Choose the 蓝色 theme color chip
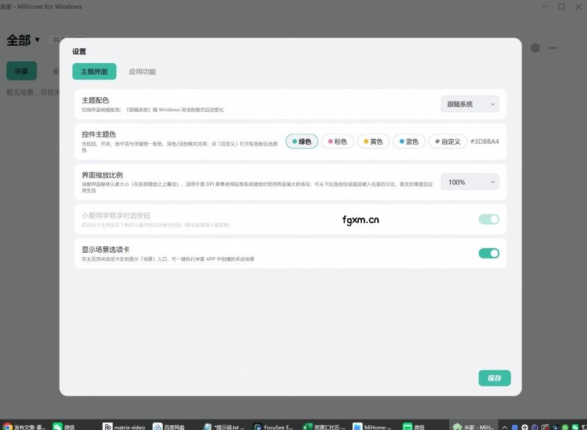This screenshot has width=587, height=430. coord(409,141)
